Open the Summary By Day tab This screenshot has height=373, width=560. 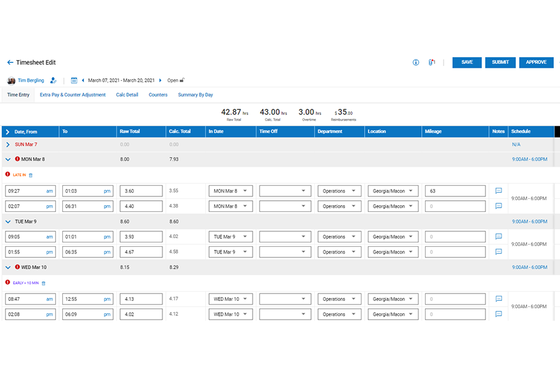195,95
